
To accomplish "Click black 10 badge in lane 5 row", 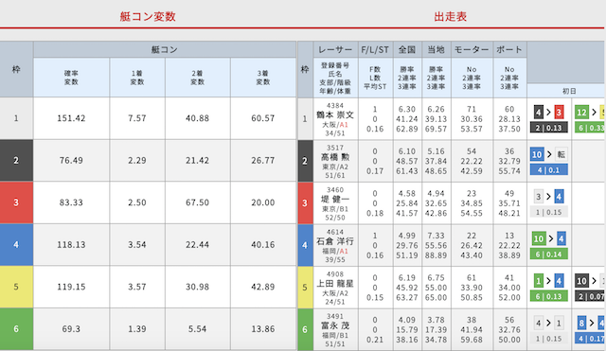I will click(x=581, y=281).
